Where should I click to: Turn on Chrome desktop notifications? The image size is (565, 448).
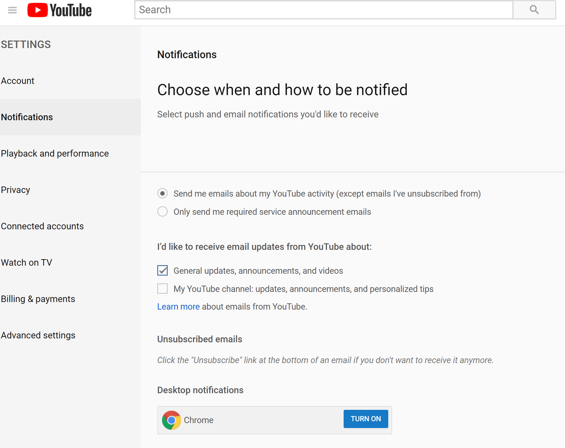[366, 419]
